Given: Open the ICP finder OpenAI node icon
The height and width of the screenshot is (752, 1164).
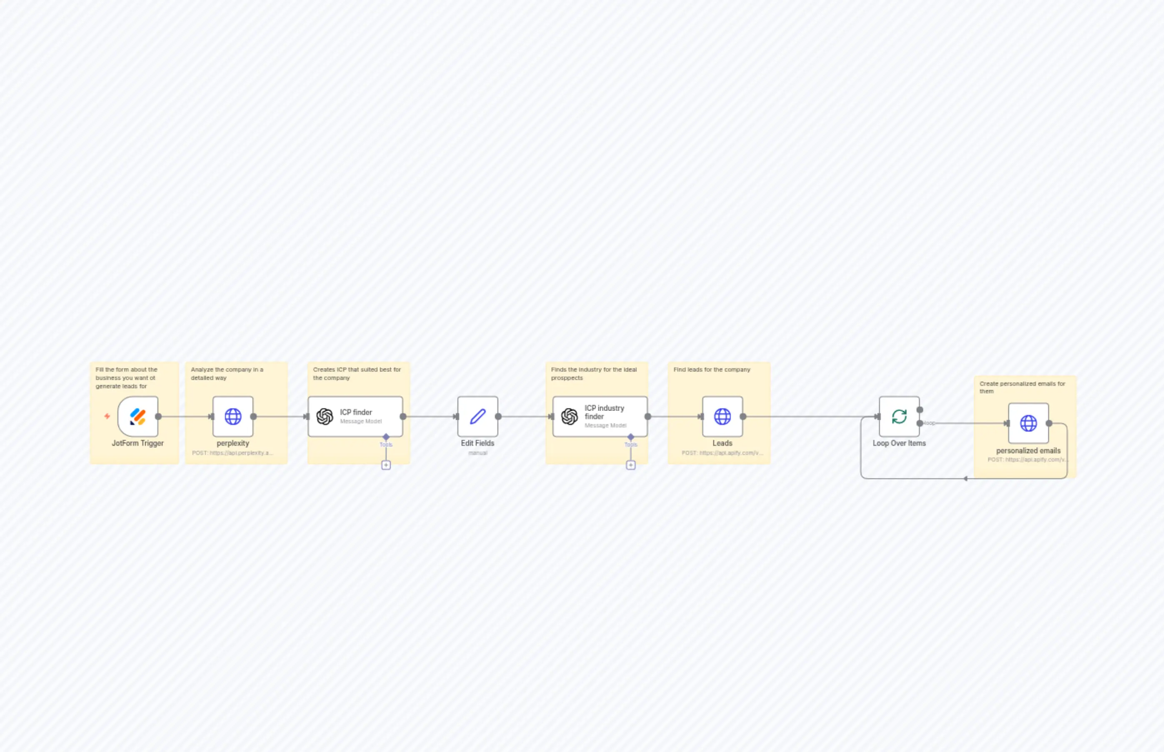Looking at the screenshot, I should point(324,417).
